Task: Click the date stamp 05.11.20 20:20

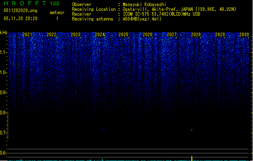Action: (21, 19)
